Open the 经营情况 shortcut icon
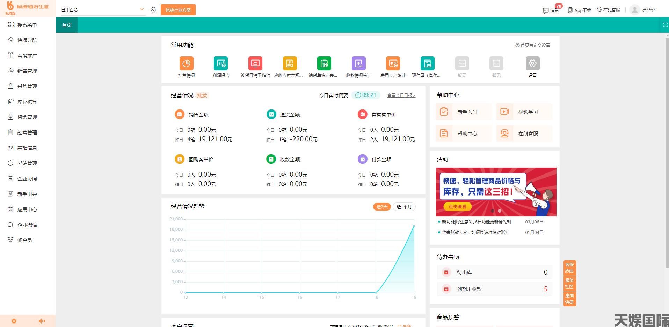This screenshot has width=669, height=327. [186, 63]
